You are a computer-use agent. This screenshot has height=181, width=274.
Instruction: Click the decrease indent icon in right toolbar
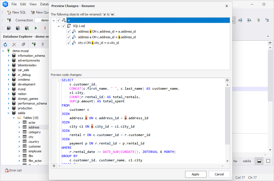(x=240, y=20)
